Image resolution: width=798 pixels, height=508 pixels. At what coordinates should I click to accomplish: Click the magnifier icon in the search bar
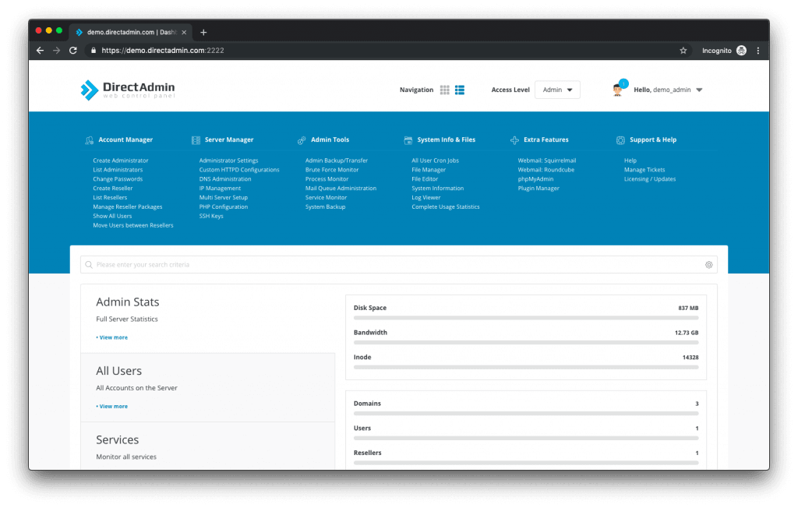[89, 264]
